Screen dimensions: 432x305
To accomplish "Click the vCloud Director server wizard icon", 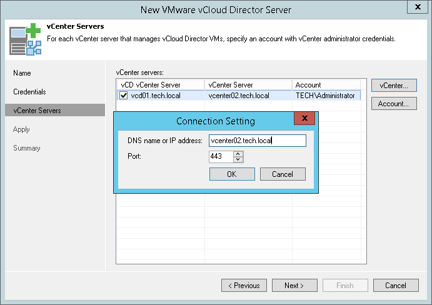I will [x=24, y=39].
